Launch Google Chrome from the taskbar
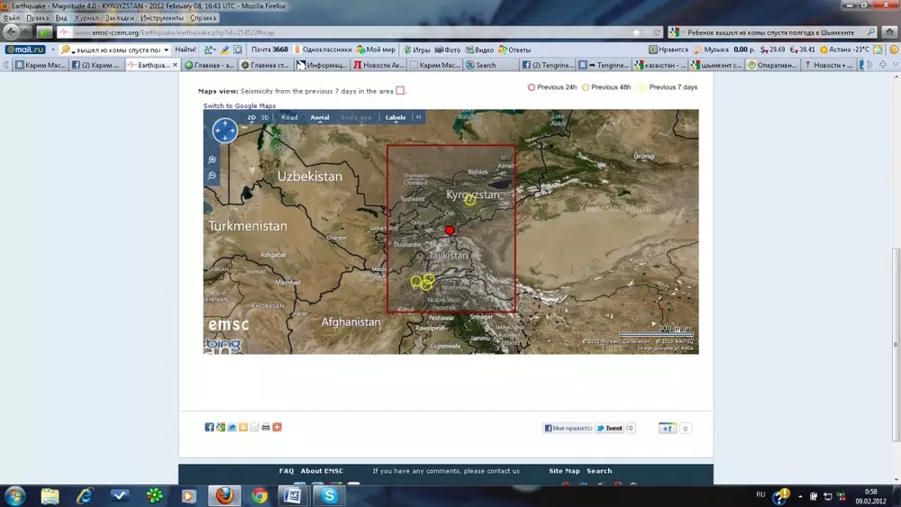 pos(259,495)
